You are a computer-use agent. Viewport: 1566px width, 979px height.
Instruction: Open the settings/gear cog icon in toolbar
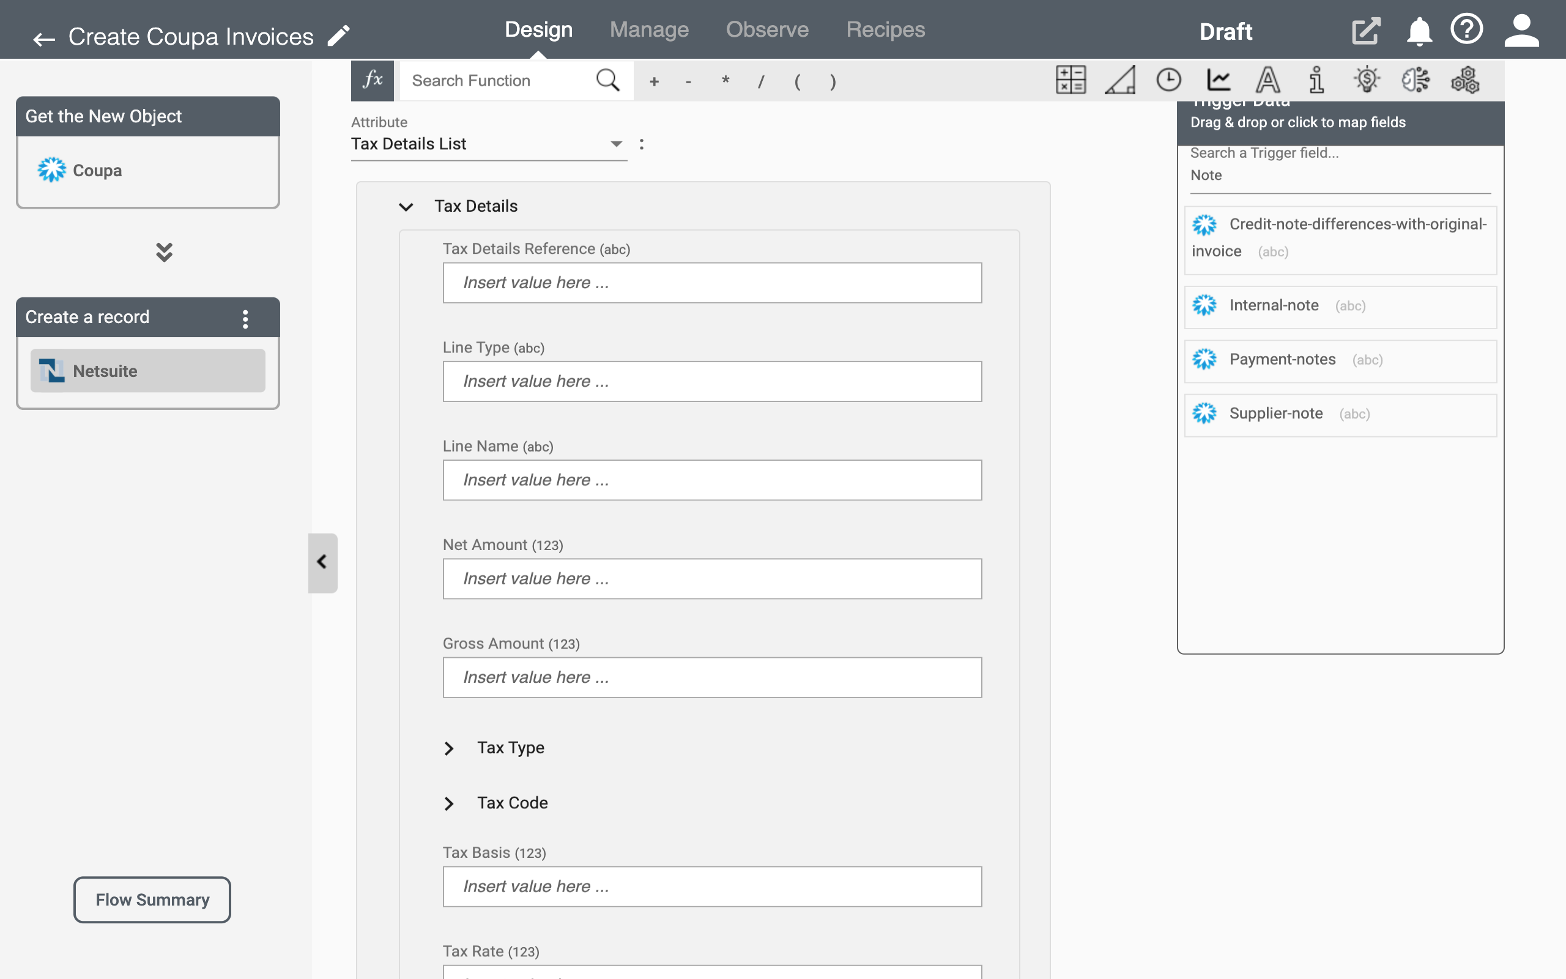(1464, 80)
